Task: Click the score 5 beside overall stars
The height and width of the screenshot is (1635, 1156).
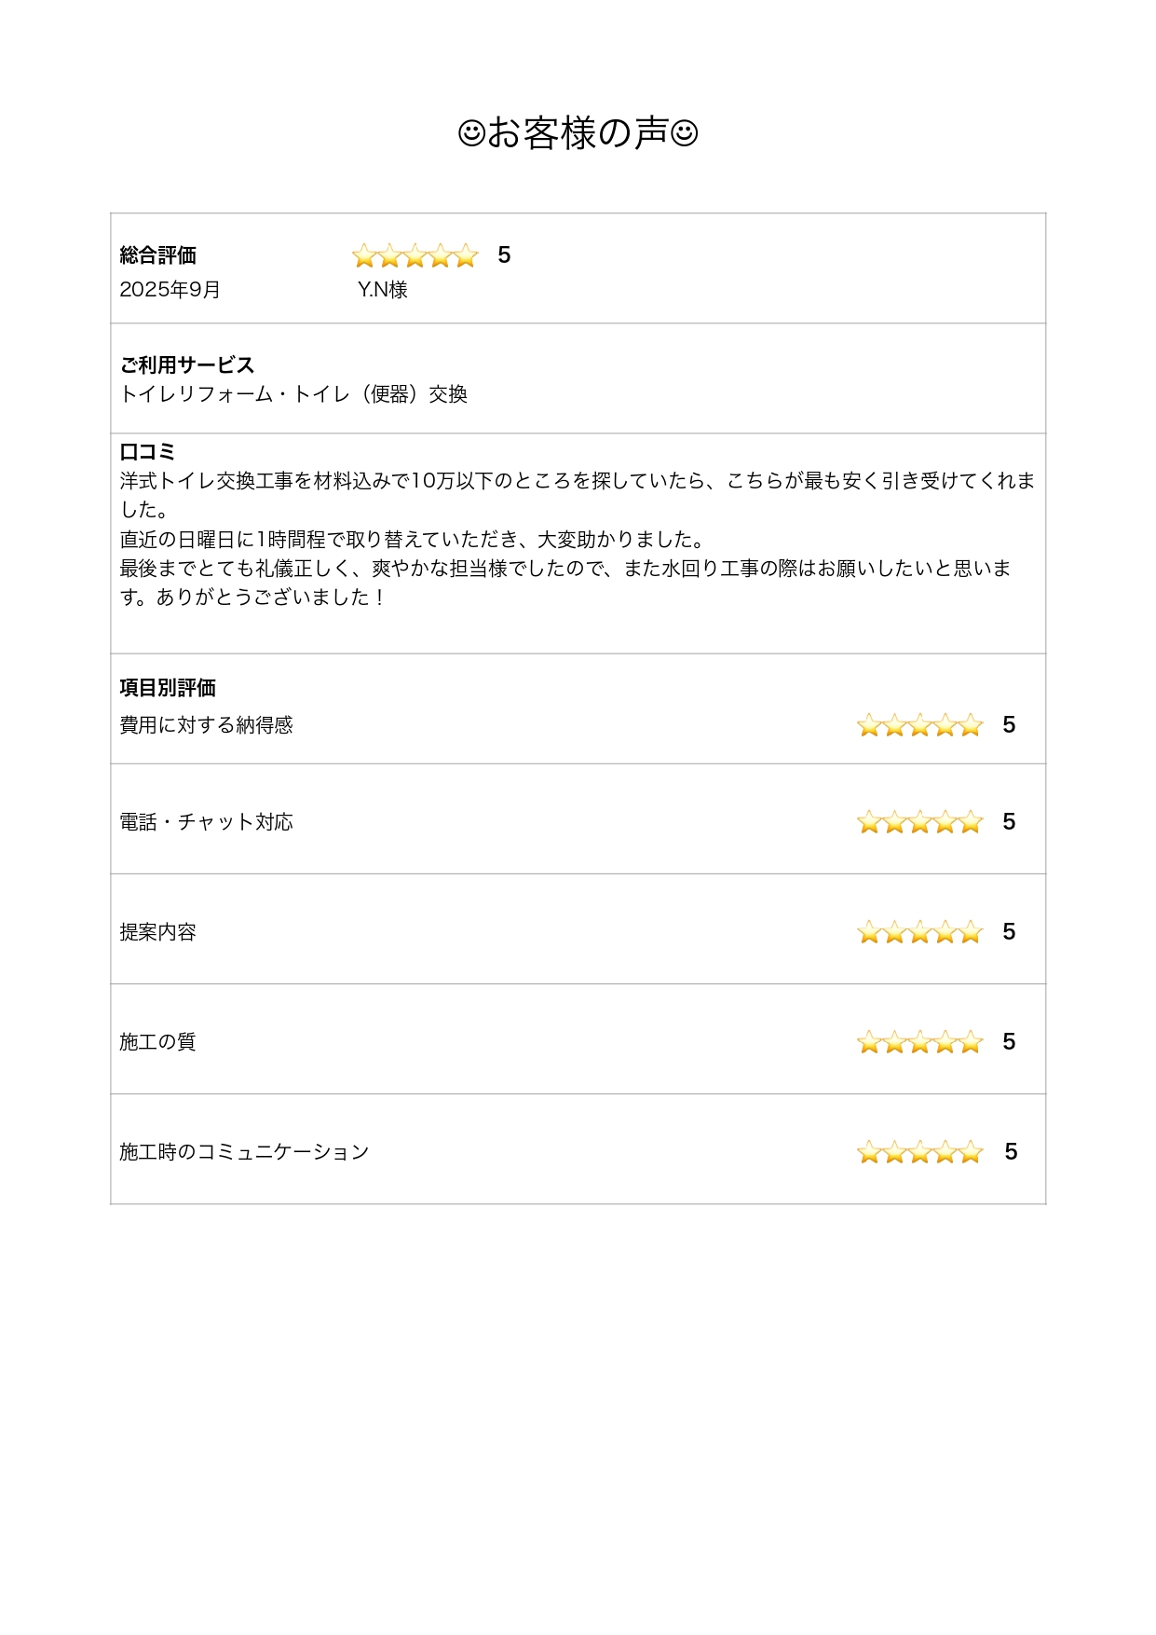Action: tap(504, 255)
